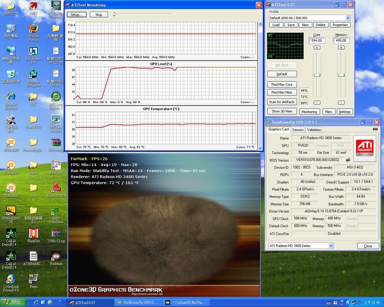Click the ATITool Monitoring speed slider

coord(114,15)
